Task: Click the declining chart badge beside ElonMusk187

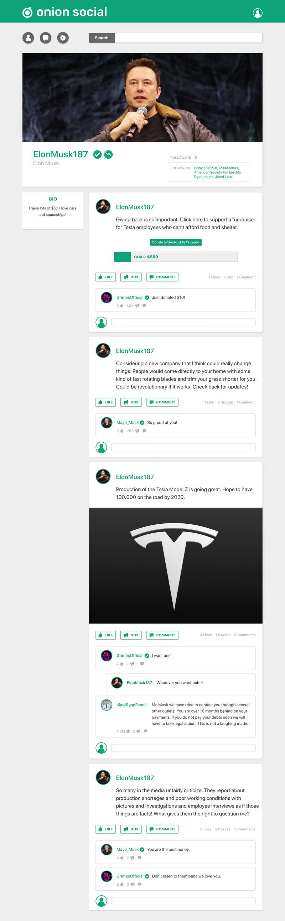Action: 109,154
